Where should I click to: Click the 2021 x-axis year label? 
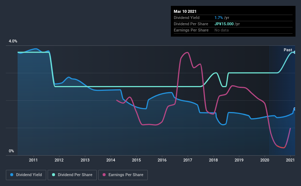(x=290, y=160)
